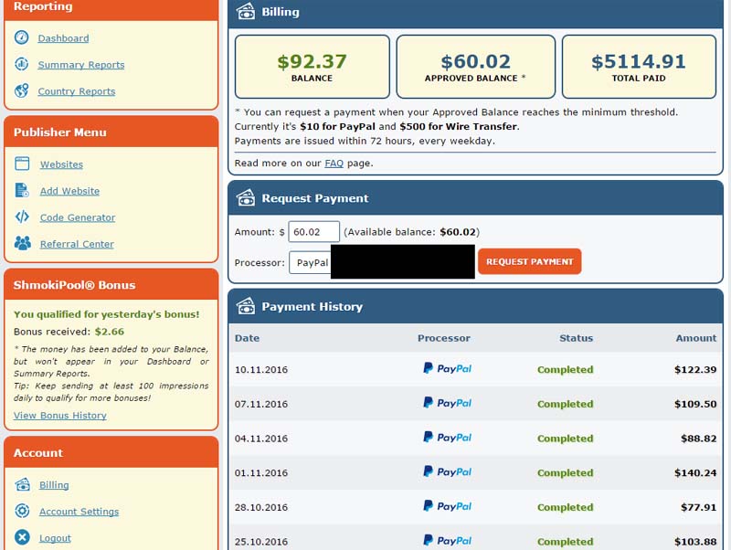Viewport: 731px width, 550px height.
Task: Click the $103.88 amount cell
Action: [x=695, y=542]
